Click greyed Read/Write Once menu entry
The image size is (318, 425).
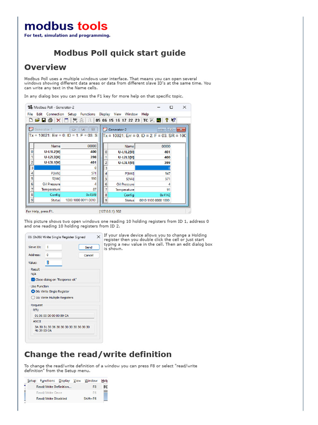pos(65,393)
